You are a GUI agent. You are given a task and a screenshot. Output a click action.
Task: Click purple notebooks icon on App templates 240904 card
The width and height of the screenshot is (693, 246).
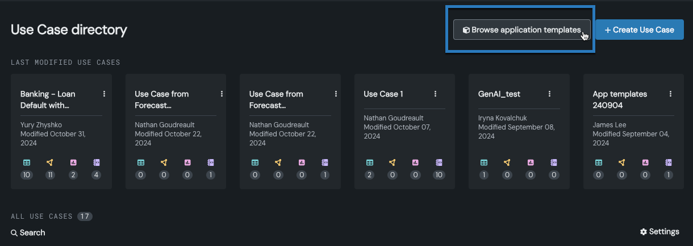pyautogui.click(x=668, y=162)
